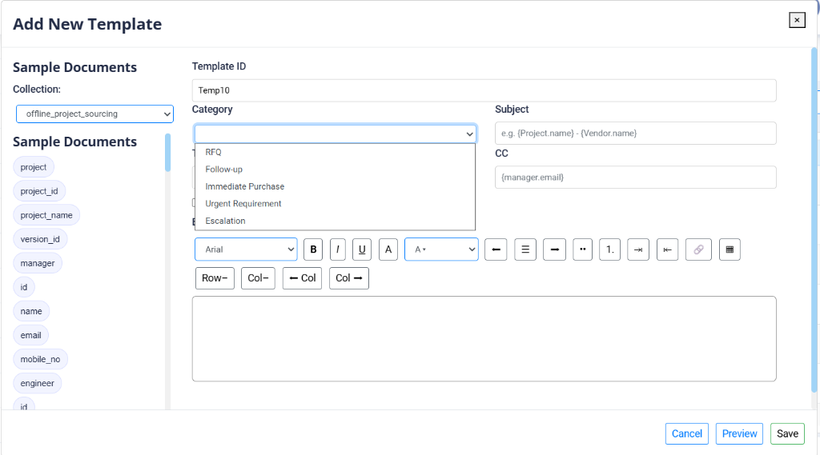This screenshot has height=455, width=820.
Task: Click the Preview button
Action: (739, 433)
